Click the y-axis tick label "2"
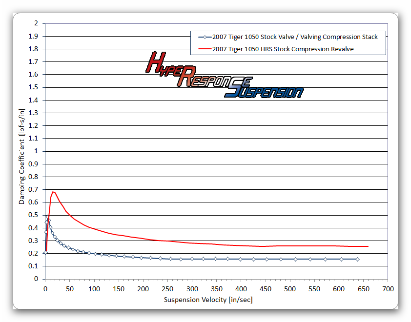 coord(36,23)
